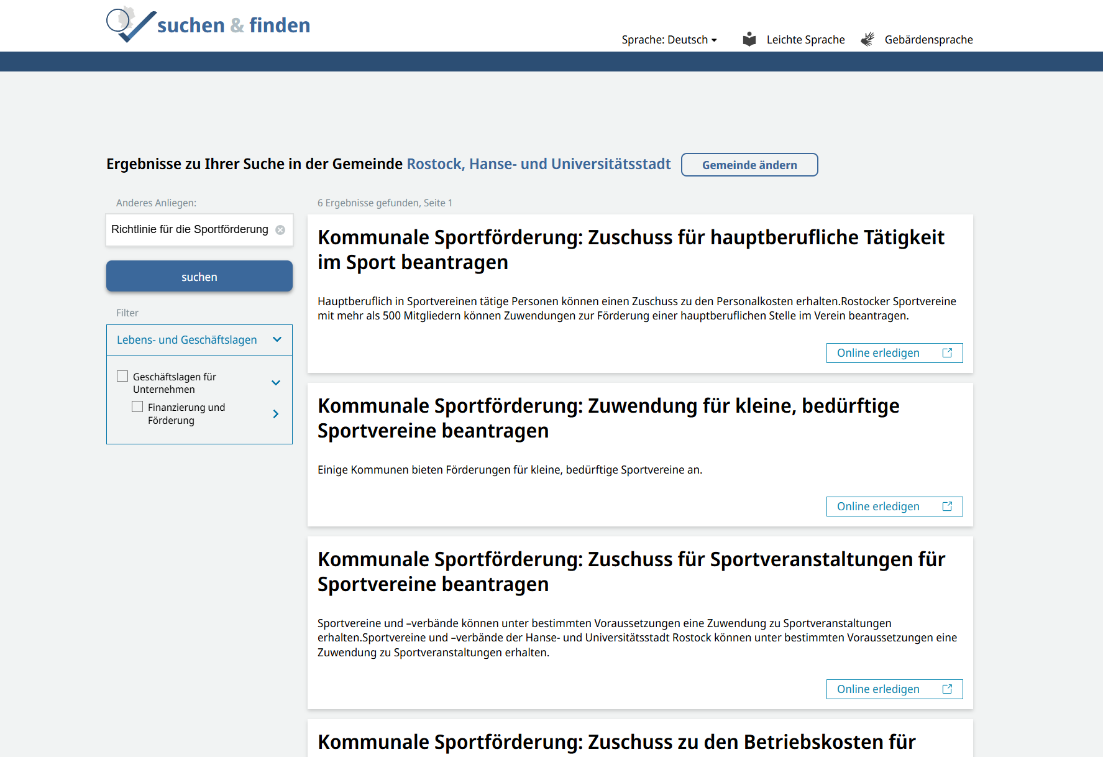Viewport: 1103px width, 757px height.
Task: Collapse Geschäftslagen für Unternehmen chevron
Action: pyautogui.click(x=276, y=382)
